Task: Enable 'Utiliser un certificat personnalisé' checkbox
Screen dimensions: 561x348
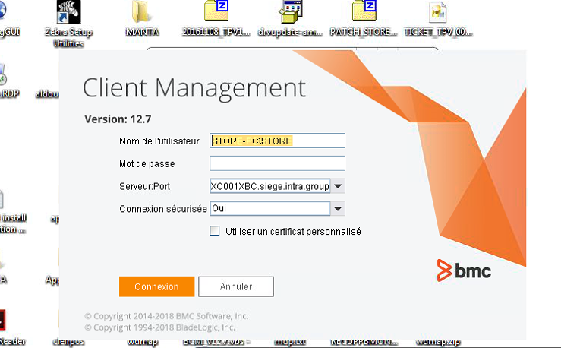Action: [215, 231]
